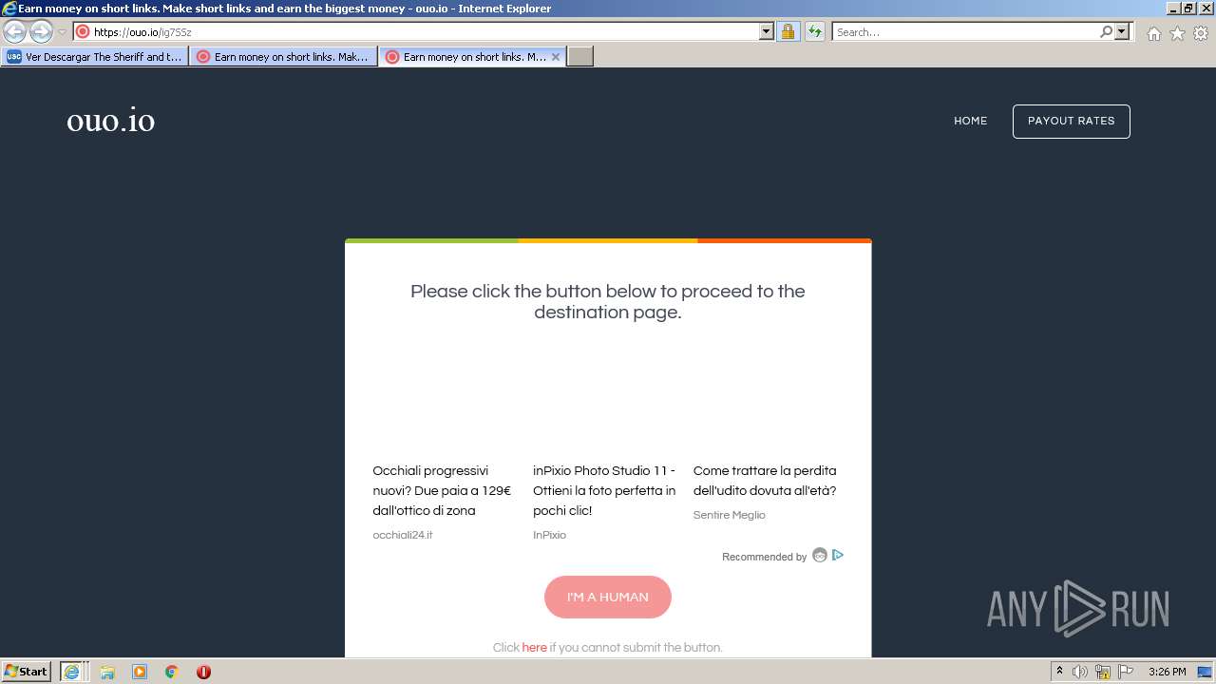Open a new blank tab
The image size is (1216, 684).
(x=580, y=57)
